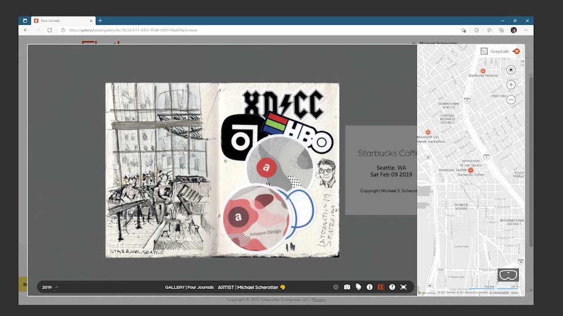The image size is (563, 316).
Task: Open a new browser tab
Action: pyautogui.click(x=100, y=21)
